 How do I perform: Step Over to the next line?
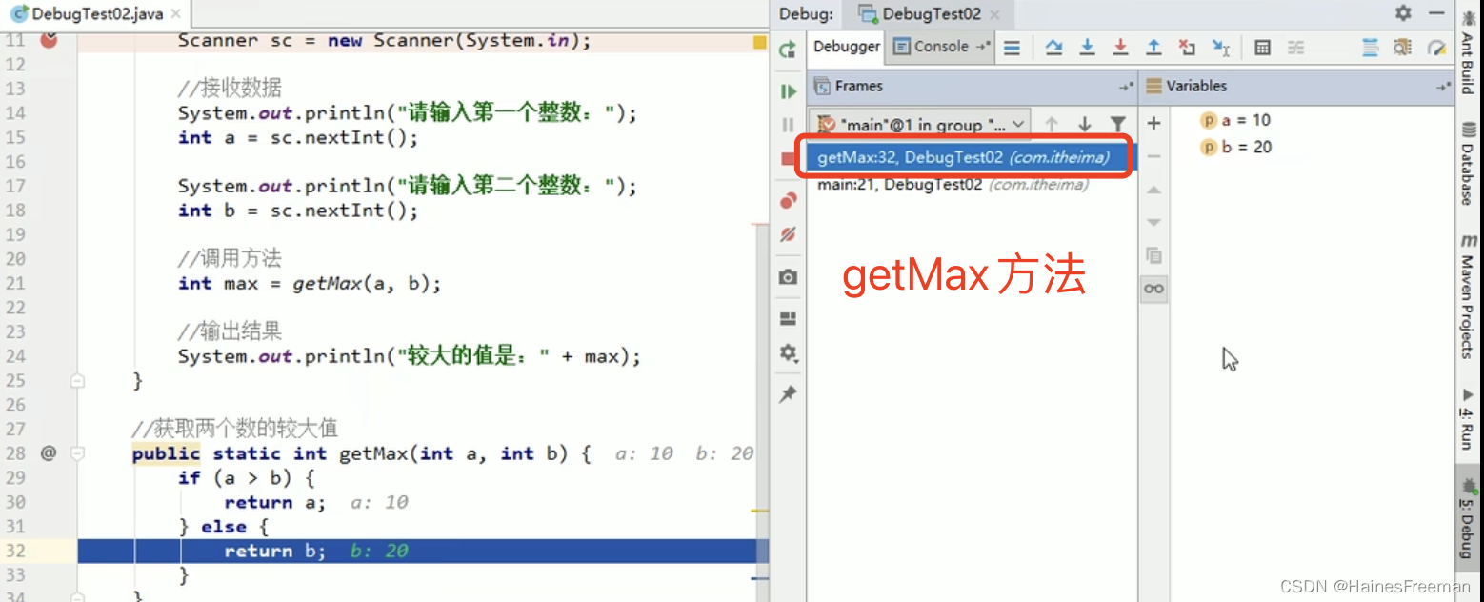pyautogui.click(x=1053, y=47)
